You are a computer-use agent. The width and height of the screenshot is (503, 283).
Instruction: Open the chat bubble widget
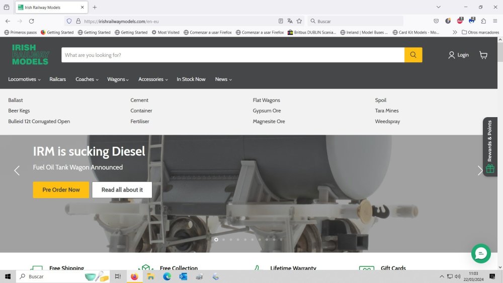481,253
